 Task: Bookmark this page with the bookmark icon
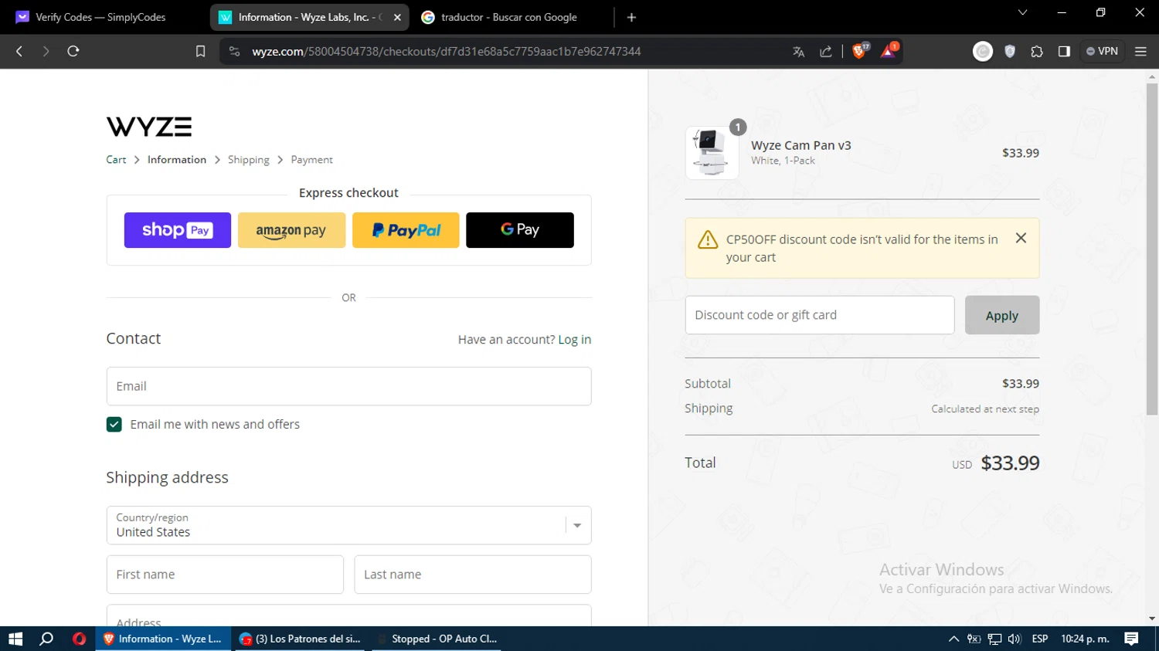pyautogui.click(x=200, y=52)
